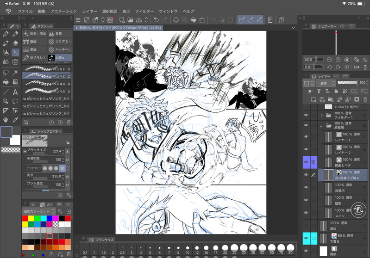
Task: Toggle reference layer on 線画とベタ
Action: click(314, 162)
